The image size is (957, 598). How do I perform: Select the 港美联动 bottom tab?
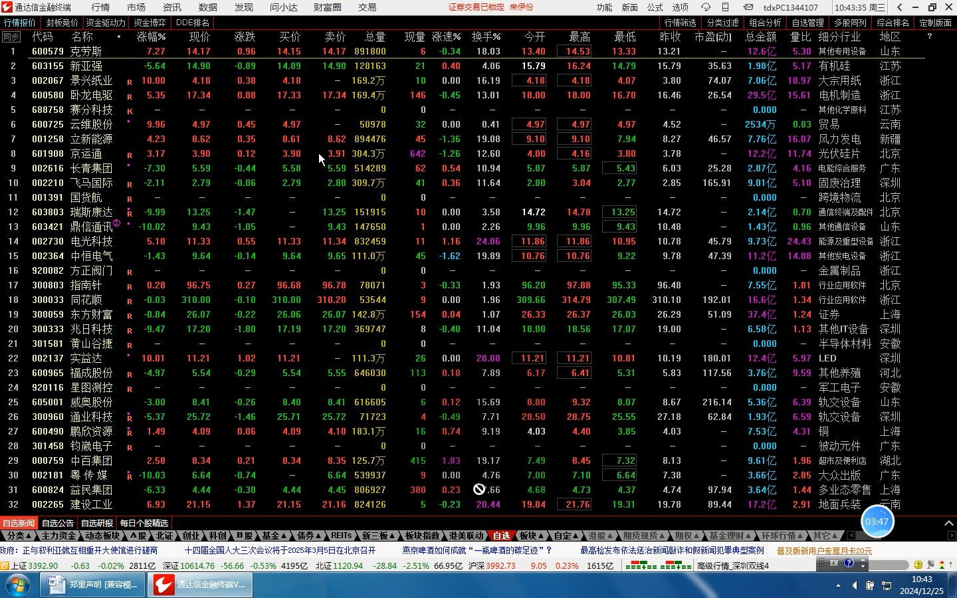(x=467, y=536)
